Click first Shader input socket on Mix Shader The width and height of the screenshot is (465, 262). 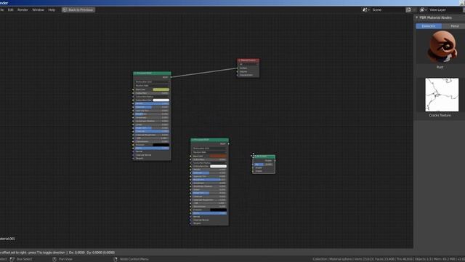[x=253, y=168]
